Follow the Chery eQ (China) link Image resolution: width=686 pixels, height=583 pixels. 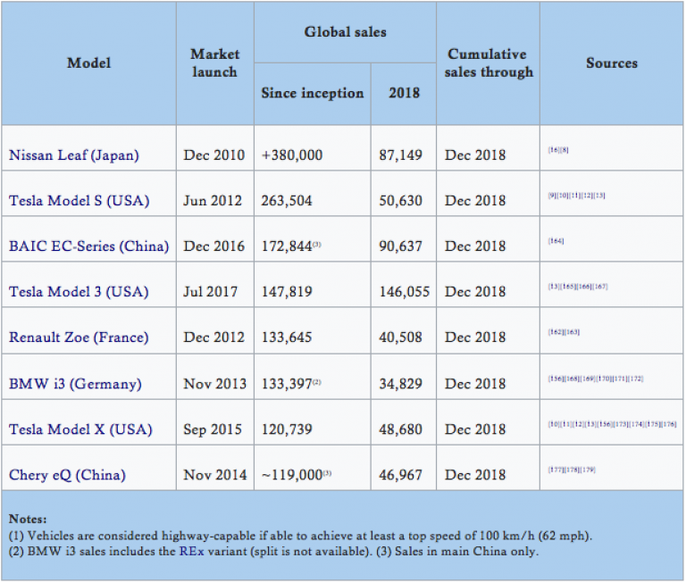point(69,475)
